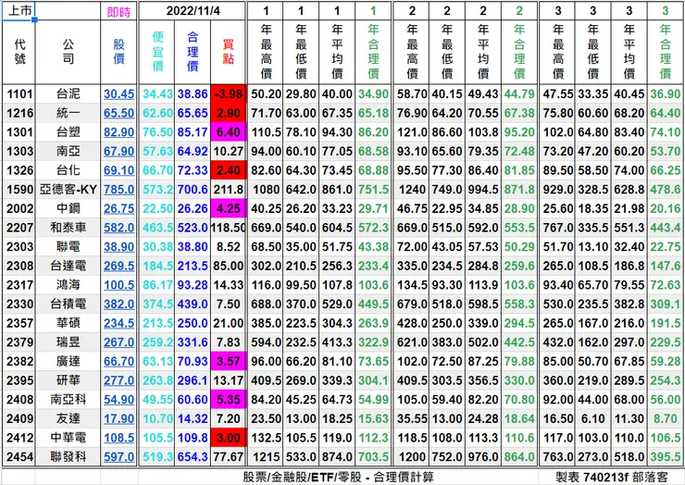Select the green 449.5 cell for 台積電
This screenshot has width=685, height=485.
tap(373, 305)
